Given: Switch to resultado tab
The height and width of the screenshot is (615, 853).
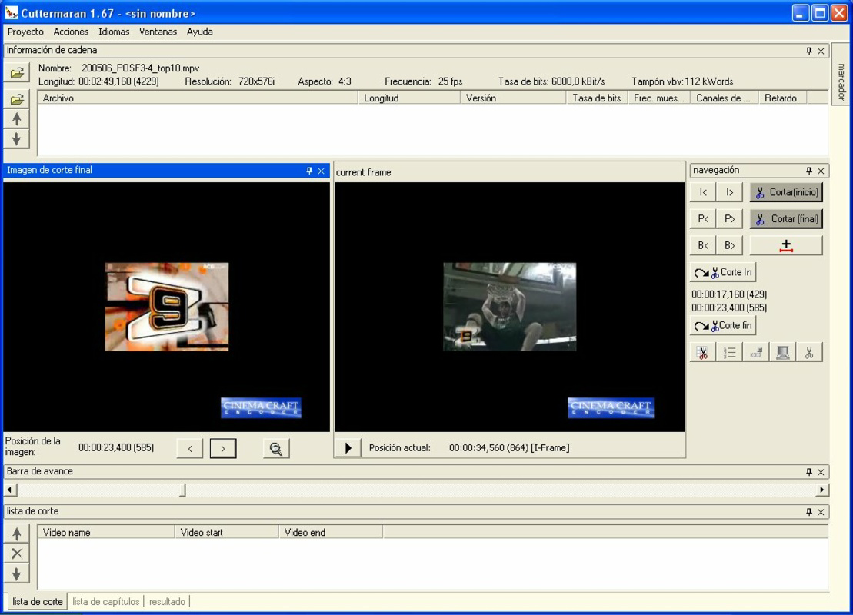Looking at the screenshot, I should [x=167, y=601].
